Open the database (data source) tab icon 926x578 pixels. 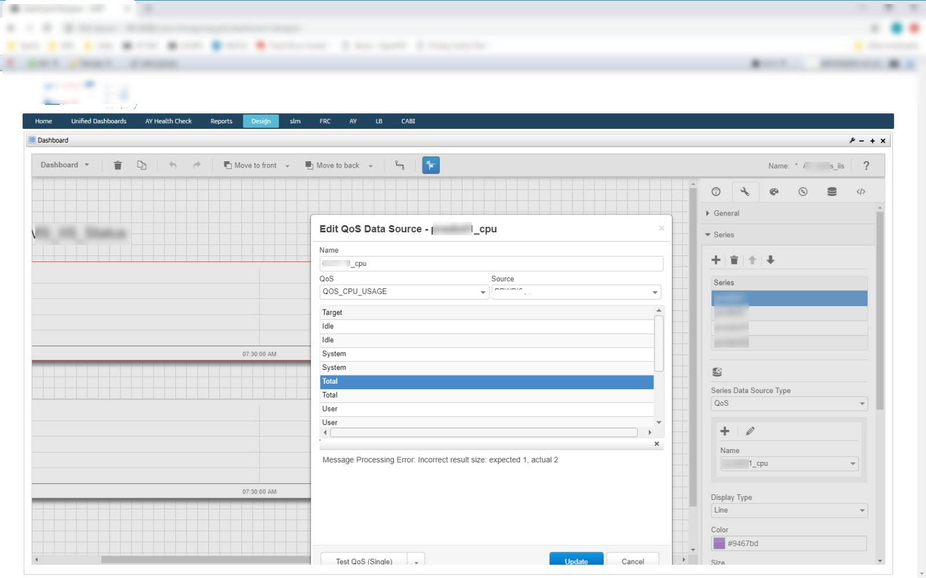click(x=832, y=192)
